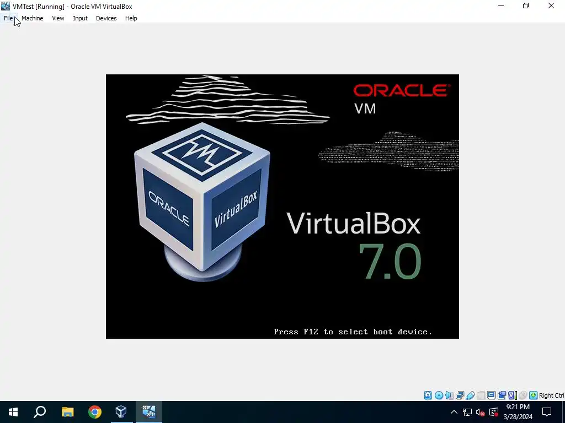This screenshot has height=423, width=565.
Task: Restore down the VMTest VirtualBox window
Action: (x=526, y=6)
